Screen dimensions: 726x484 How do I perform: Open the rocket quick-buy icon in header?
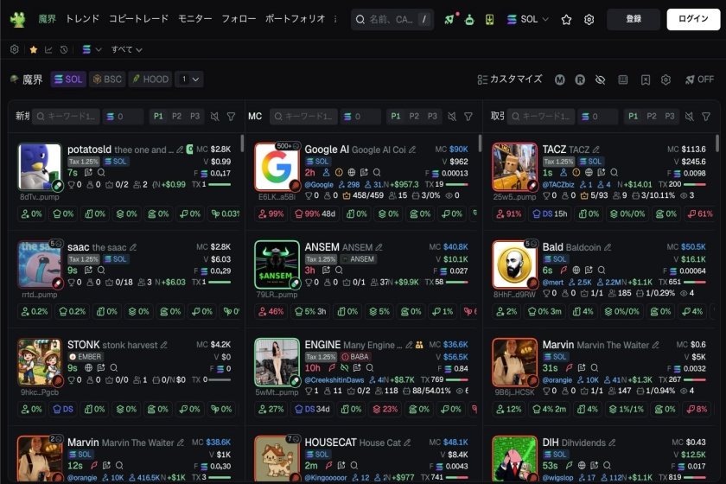click(x=449, y=20)
